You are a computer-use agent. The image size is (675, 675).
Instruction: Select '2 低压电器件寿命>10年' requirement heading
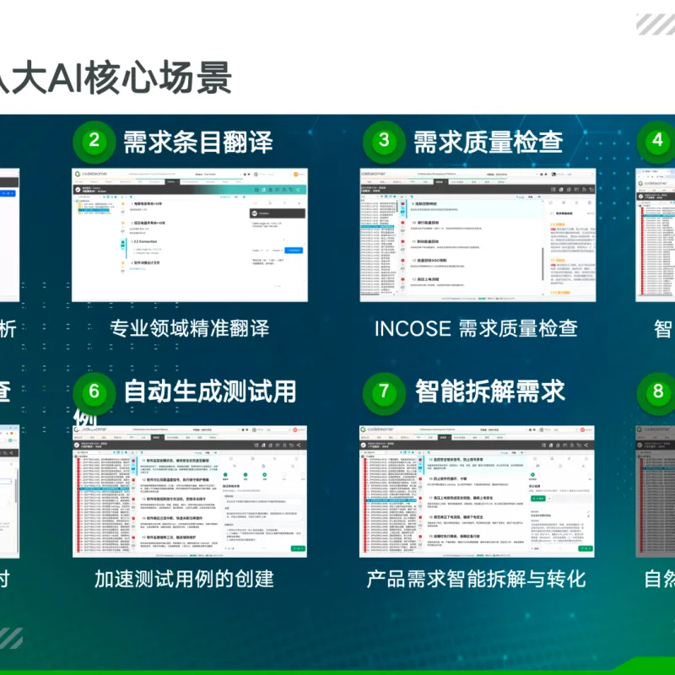(148, 223)
